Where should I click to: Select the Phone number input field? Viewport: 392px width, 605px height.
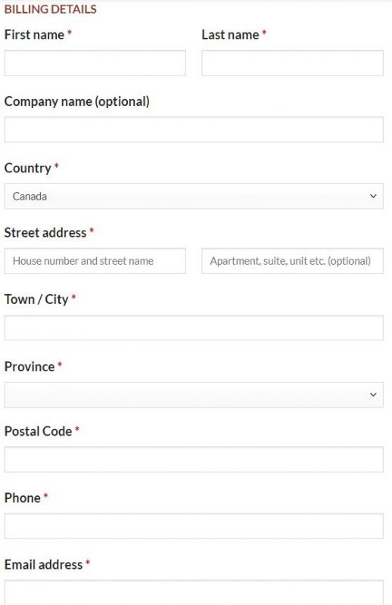[x=194, y=526]
